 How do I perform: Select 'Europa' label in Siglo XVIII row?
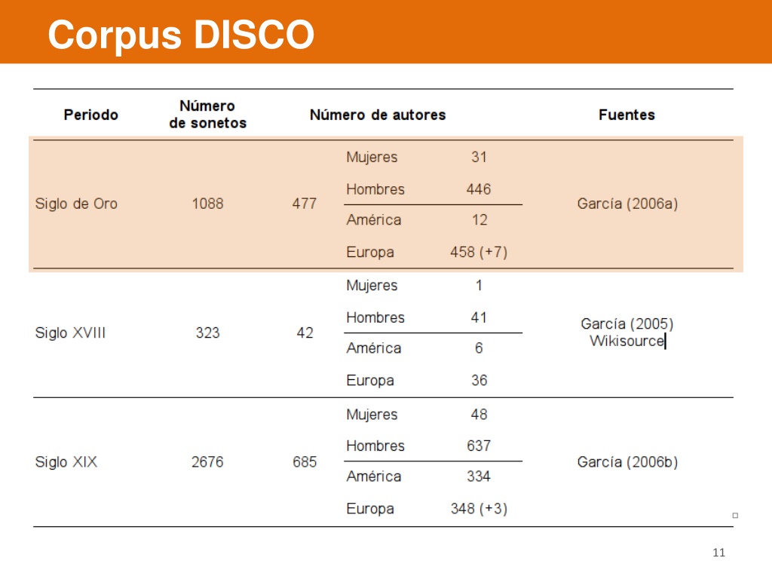(x=370, y=381)
